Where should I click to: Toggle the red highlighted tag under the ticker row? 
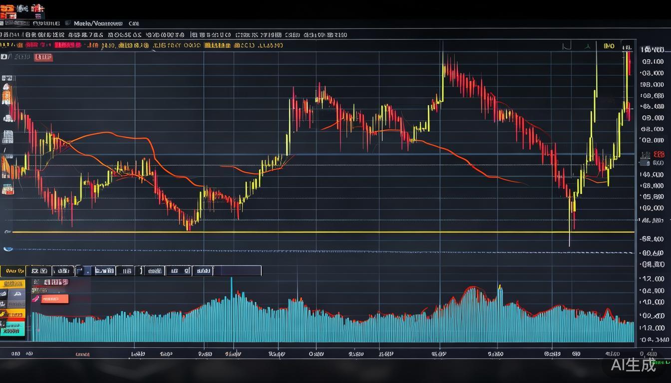43,57
